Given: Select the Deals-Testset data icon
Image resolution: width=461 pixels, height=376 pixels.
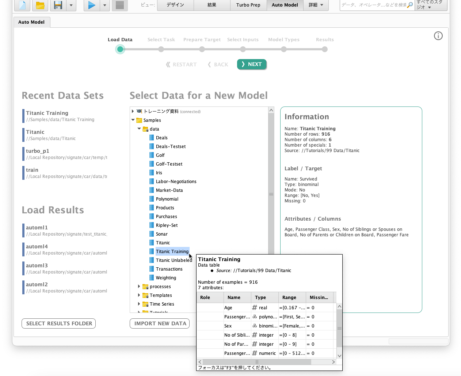Looking at the screenshot, I should pyautogui.click(x=151, y=146).
